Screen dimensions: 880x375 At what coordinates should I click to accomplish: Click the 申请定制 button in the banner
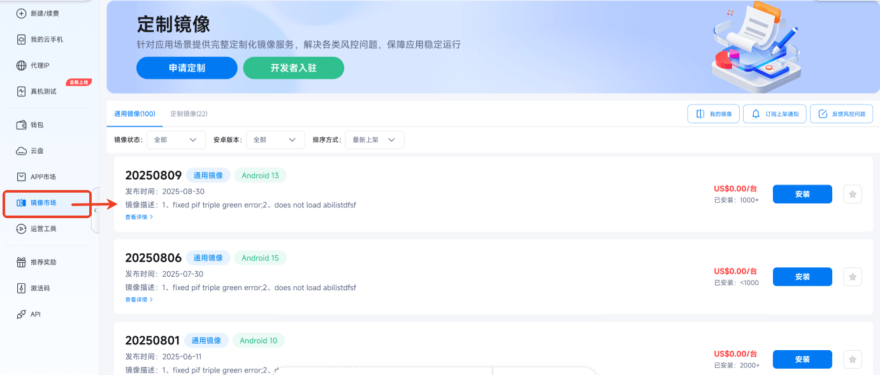[x=187, y=68]
